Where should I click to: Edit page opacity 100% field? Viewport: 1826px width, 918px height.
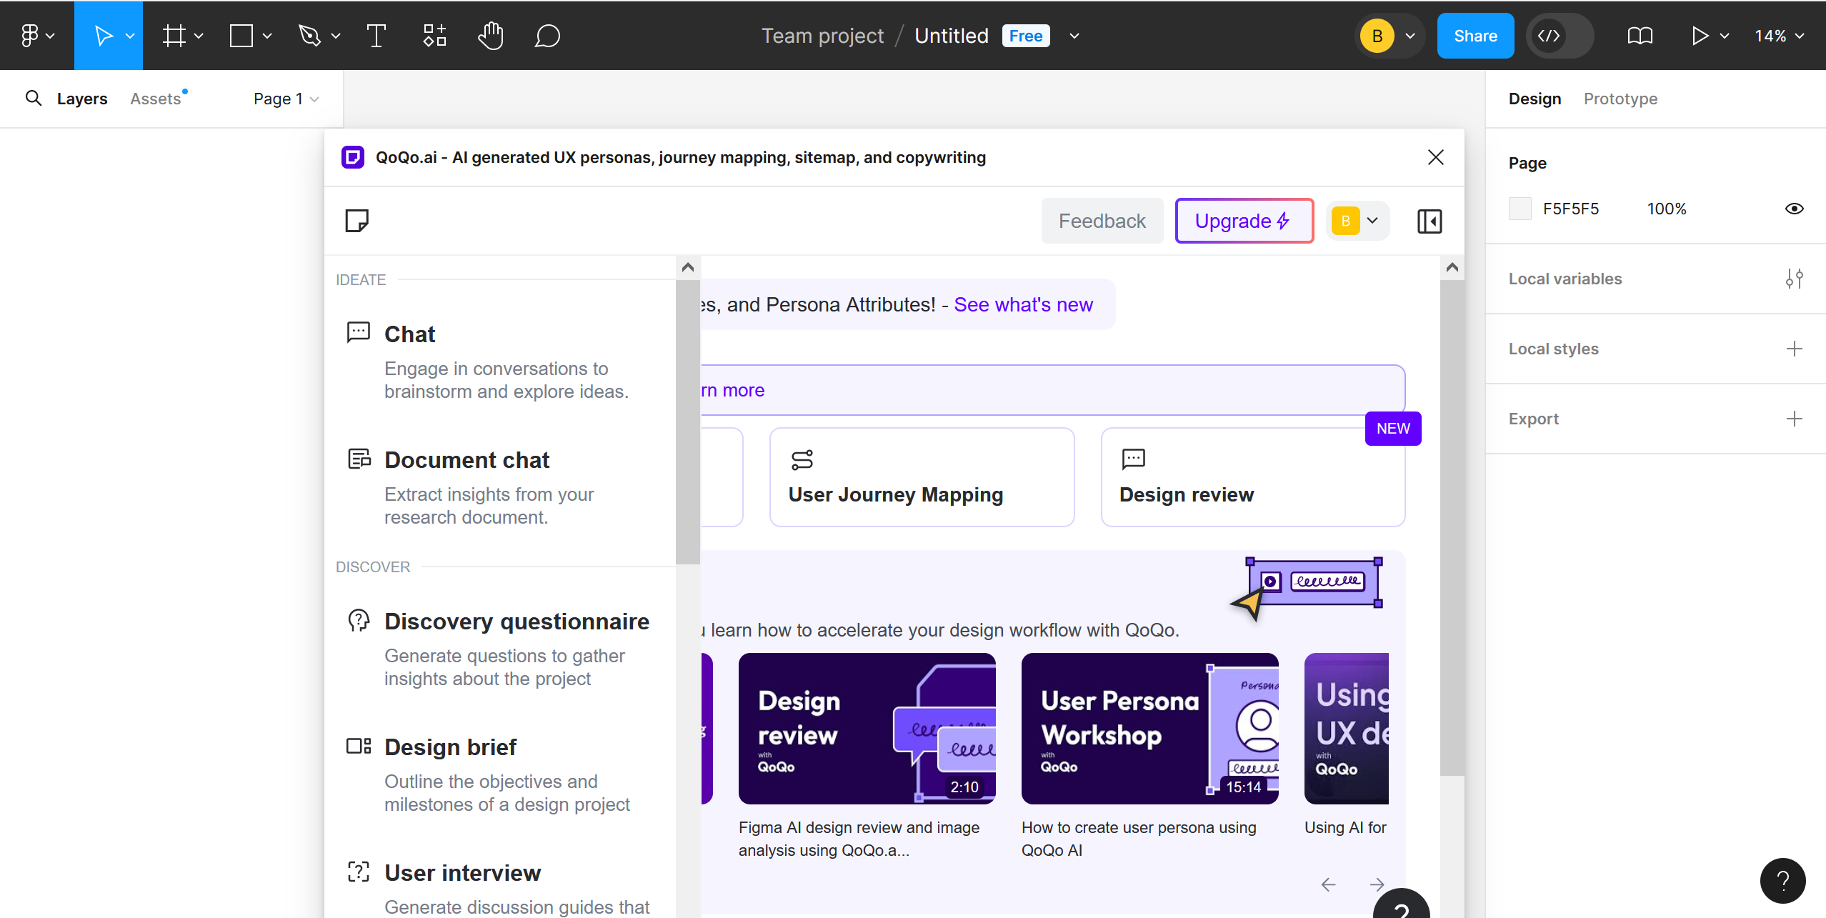1666,209
